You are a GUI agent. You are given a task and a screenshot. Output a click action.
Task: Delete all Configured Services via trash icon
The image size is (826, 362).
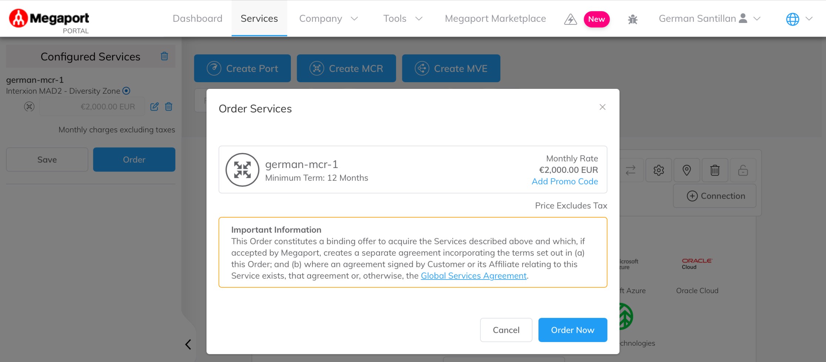coord(164,56)
